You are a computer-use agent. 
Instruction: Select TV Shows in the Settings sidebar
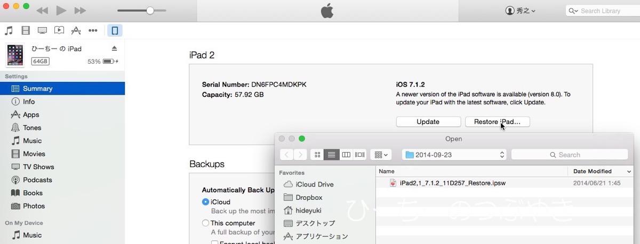tap(62, 167)
